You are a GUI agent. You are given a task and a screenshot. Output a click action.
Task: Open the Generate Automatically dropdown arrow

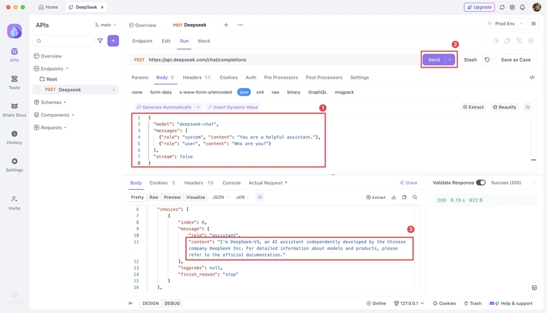pyautogui.click(x=198, y=107)
